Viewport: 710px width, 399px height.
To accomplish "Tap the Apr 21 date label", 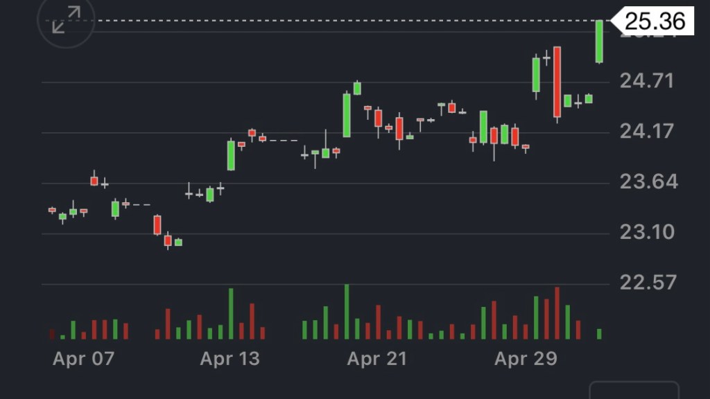I will pos(376,359).
